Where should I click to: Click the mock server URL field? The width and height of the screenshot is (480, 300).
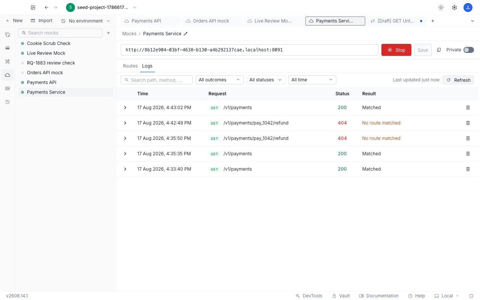249,50
